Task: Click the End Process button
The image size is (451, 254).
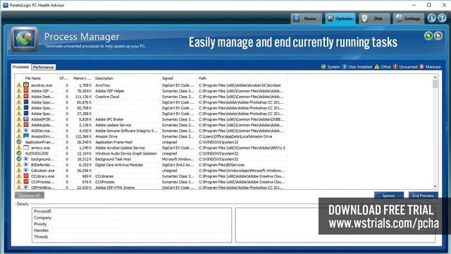Action: coord(423,195)
